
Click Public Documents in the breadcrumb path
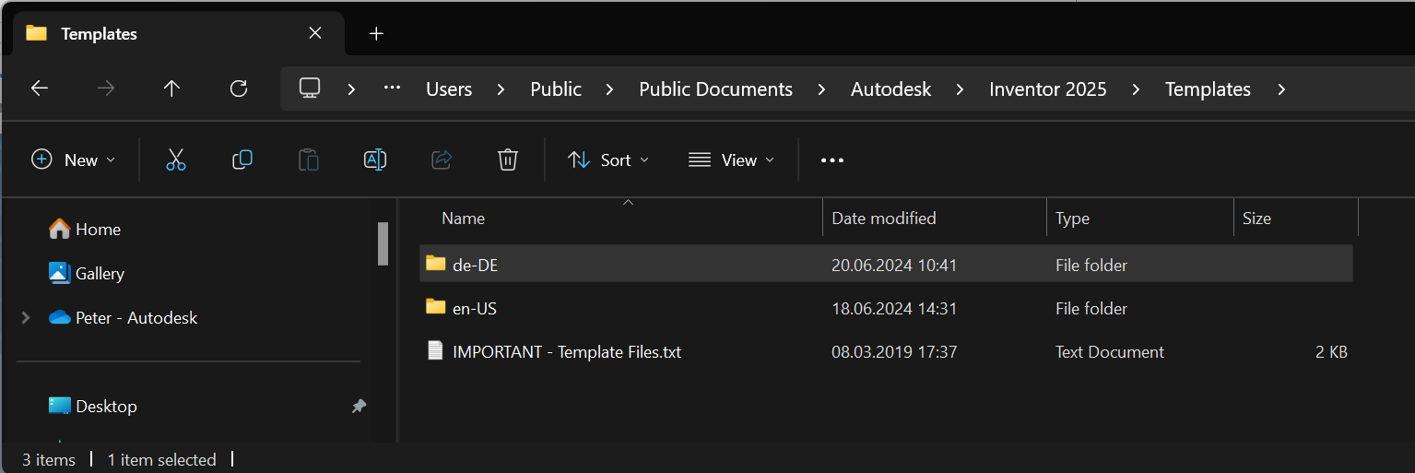coord(715,89)
